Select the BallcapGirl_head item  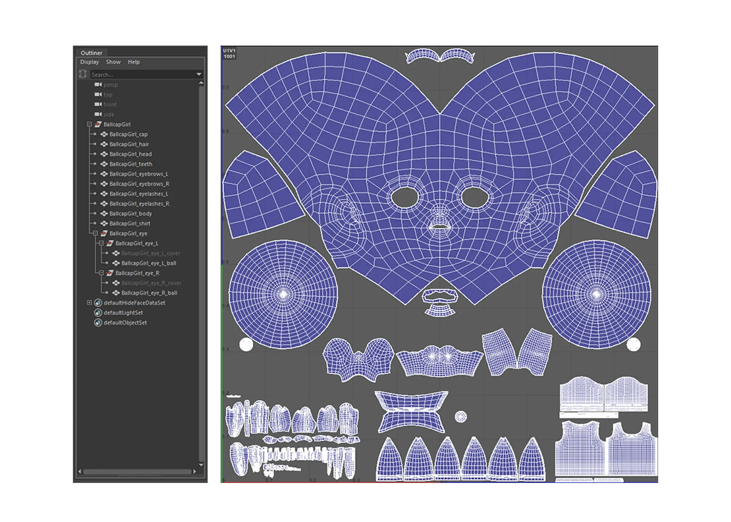click(131, 154)
